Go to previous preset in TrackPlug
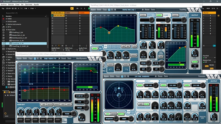221x124 pixels. (115, 10)
